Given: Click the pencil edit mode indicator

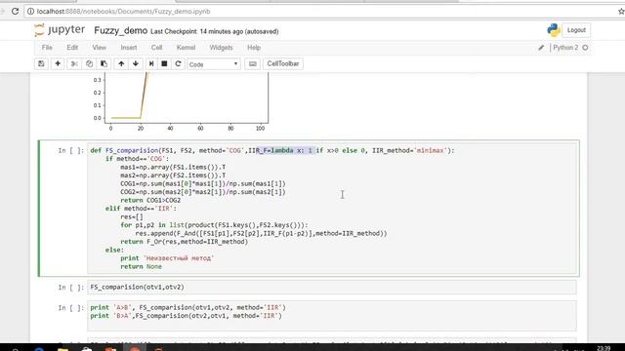Looking at the screenshot, I should pos(541,48).
